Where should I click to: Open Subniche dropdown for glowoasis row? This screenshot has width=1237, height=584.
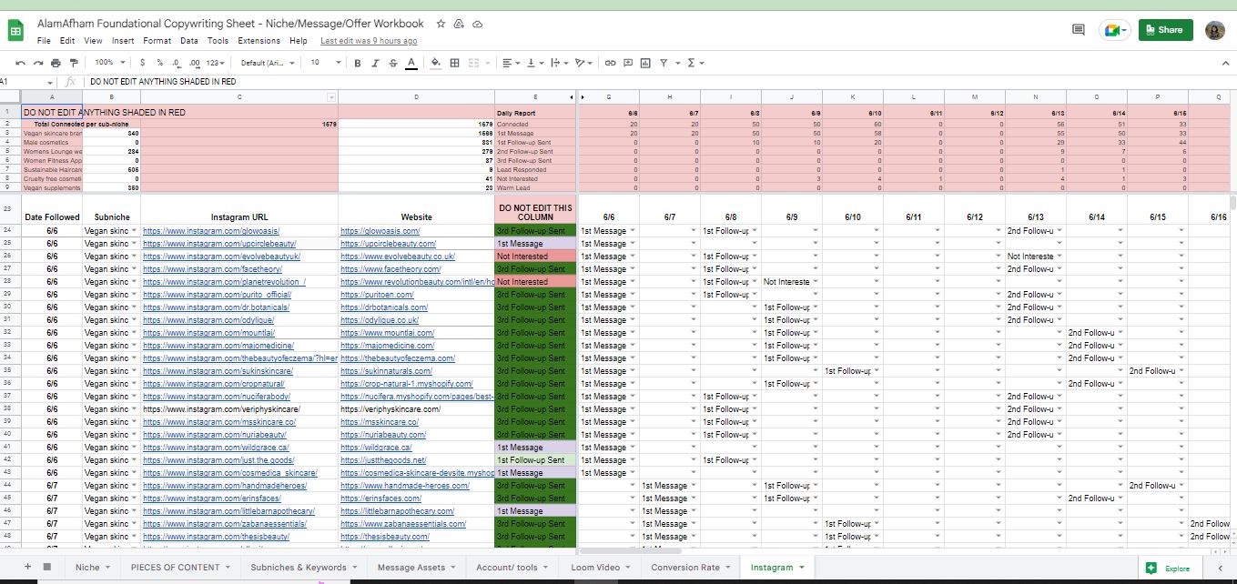pyautogui.click(x=136, y=231)
